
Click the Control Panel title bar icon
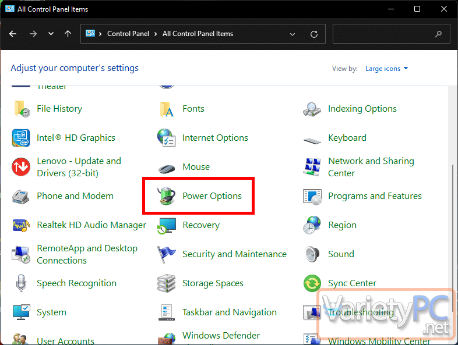tap(10, 9)
